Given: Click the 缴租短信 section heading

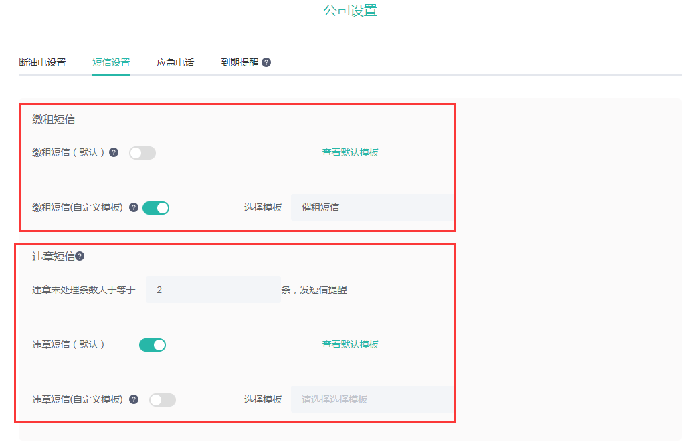Looking at the screenshot, I should tap(54, 120).
